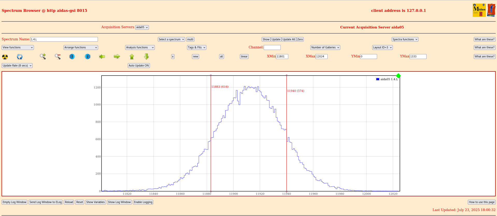The width and height of the screenshot is (497, 216).
Task: Click Show Variables button
Action: [x=96, y=202]
